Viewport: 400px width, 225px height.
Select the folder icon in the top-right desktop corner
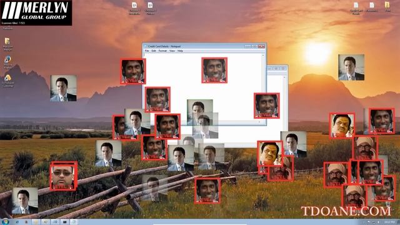click(x=387, y=7)
